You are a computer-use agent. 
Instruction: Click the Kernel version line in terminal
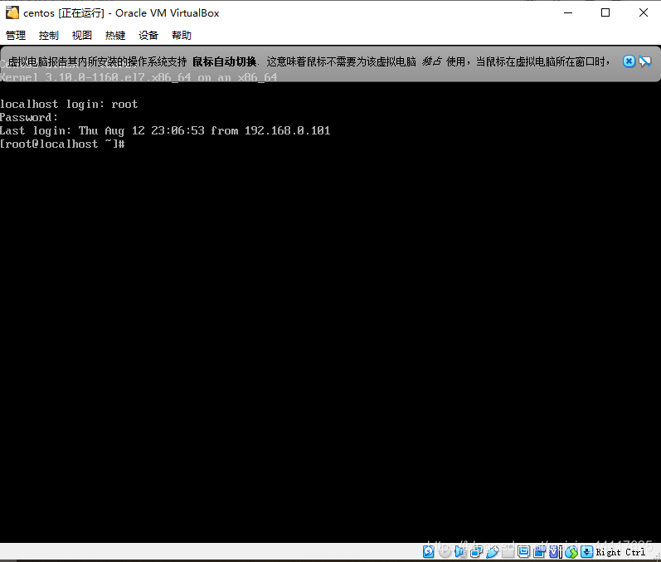[x=139, y=77]
